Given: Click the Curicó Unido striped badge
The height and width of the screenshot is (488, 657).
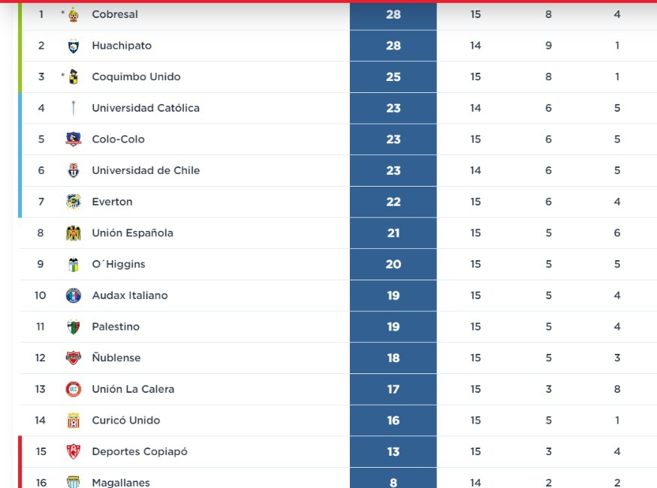Looking at the screenshot, I should (74, 421).
